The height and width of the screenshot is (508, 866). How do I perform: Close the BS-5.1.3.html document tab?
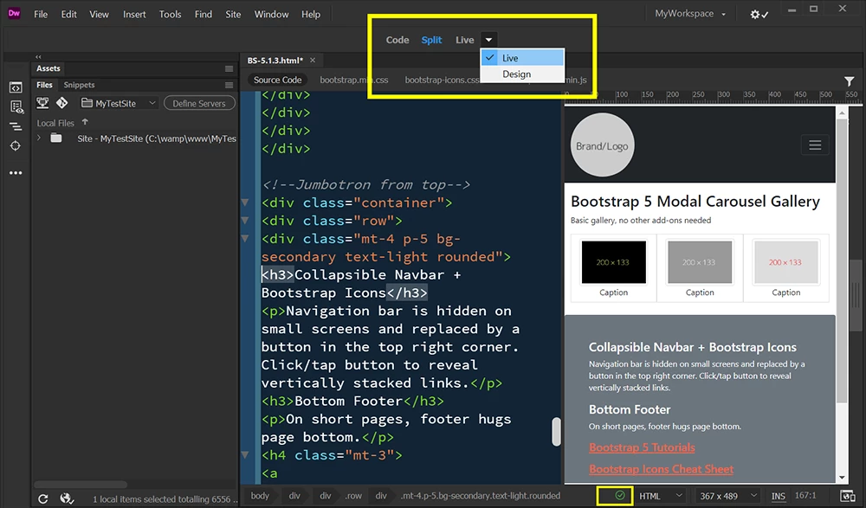[313, 61]
